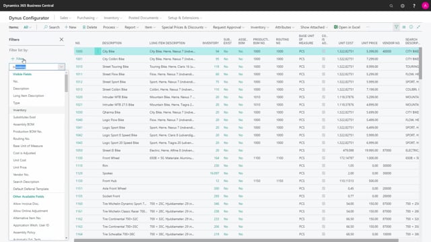Click the search magnifier in top bar
Viewport: 431px width, 242px height.
[391, 6]
